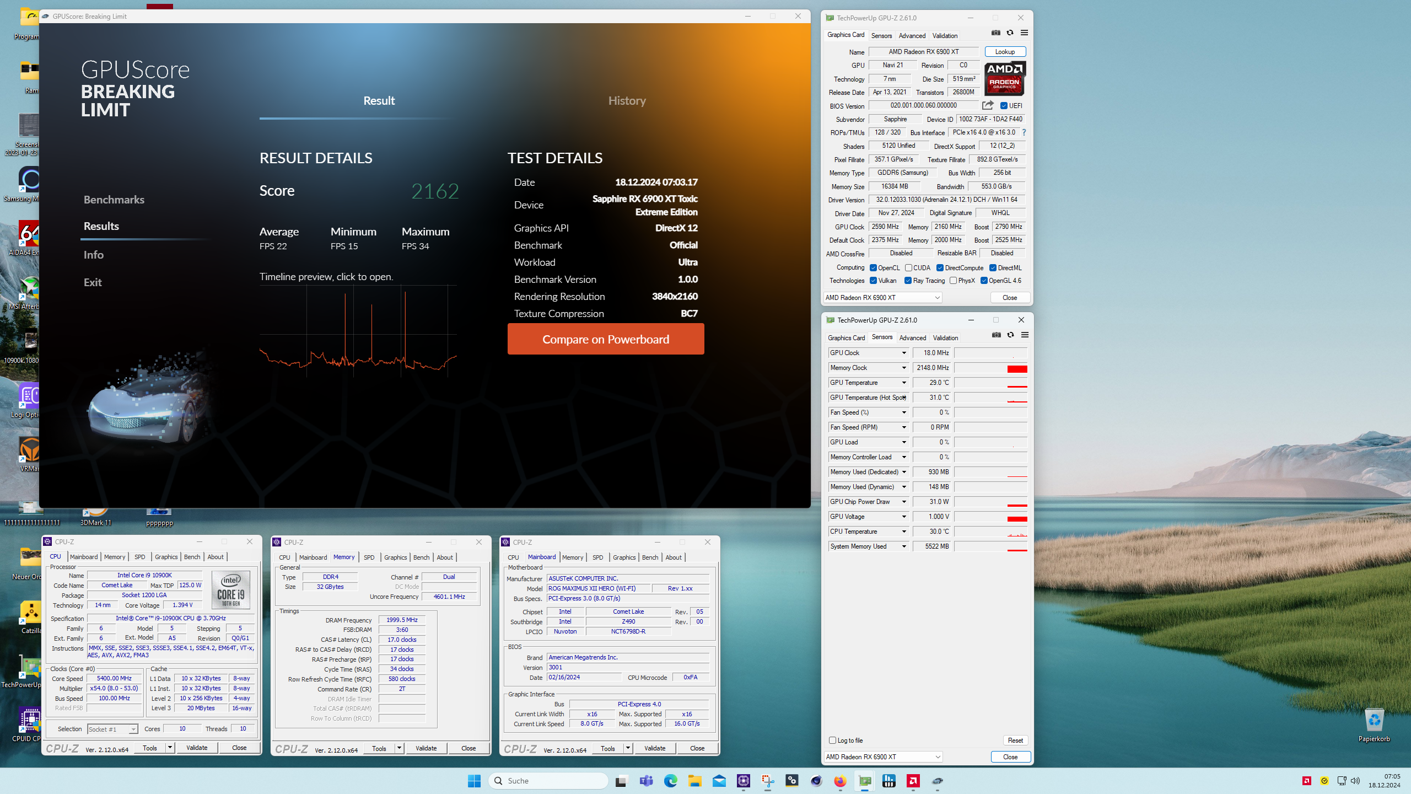Open Benchmarks in the GPUScore sidebar
Screen dimensions: 1411x794
tap(114, 200)
